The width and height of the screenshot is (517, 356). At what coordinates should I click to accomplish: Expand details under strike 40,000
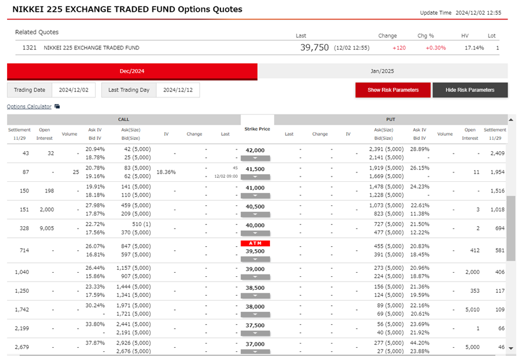point(255,233)
